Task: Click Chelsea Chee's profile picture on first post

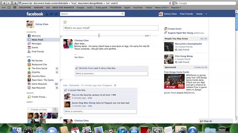Action: coord(68,44)
